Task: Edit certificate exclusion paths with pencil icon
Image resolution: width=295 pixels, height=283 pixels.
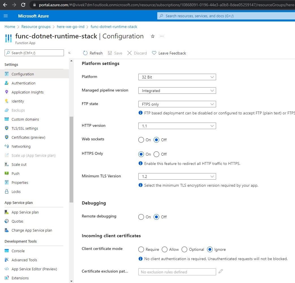Action: [x=221, y=271]
